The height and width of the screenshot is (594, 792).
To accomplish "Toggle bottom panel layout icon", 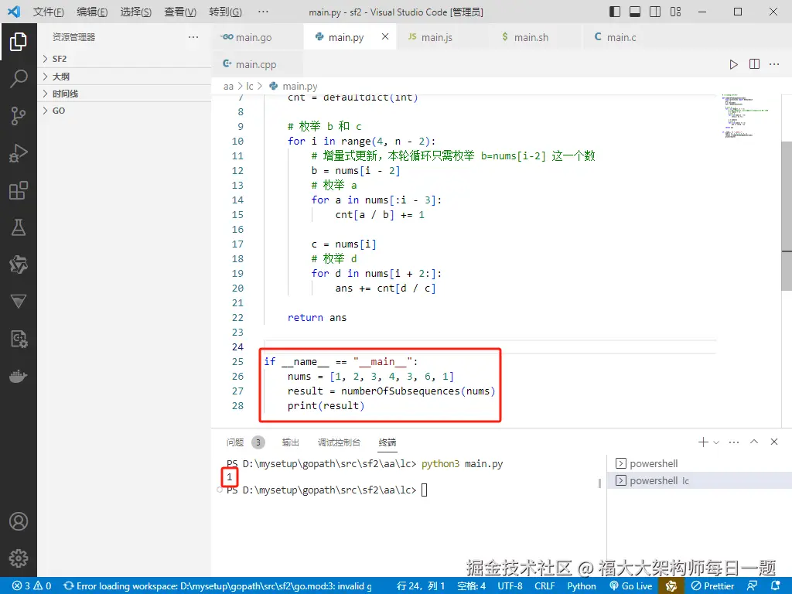I will click(635, 12).
